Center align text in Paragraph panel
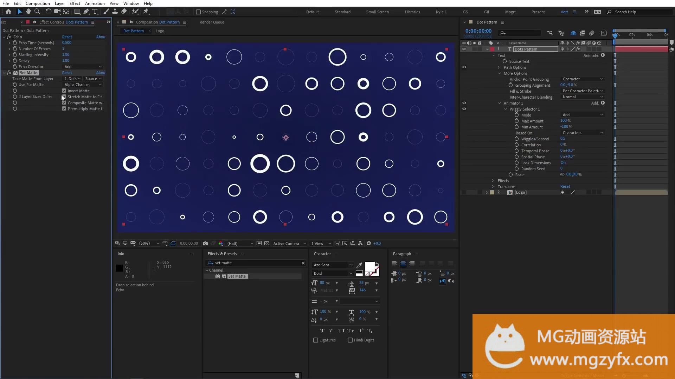The width and height of the screenshot is (675, 379). click(x=403, y=264)
